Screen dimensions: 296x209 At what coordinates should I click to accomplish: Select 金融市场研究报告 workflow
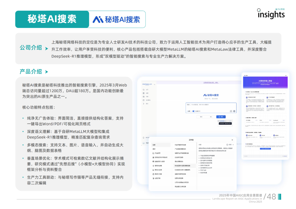click(180, 174)
